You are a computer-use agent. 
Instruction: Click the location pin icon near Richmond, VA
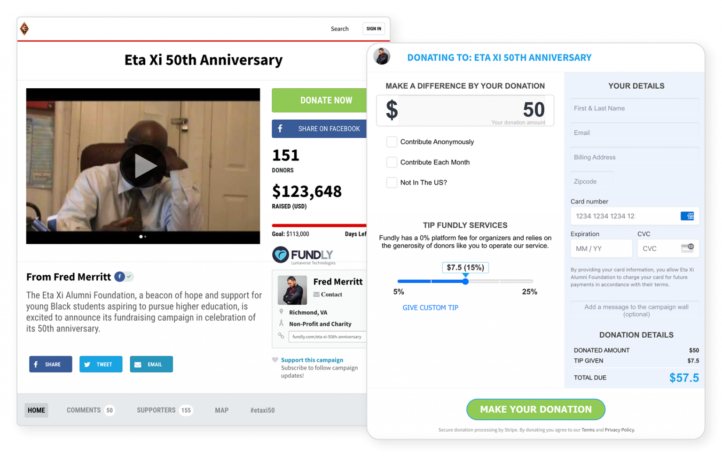[282, 312]
